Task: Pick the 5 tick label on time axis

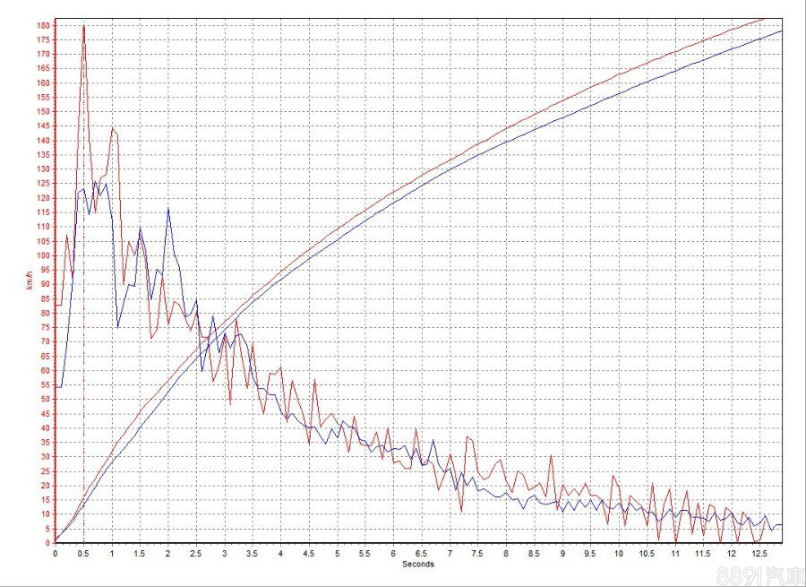Action: click(337, 553)
